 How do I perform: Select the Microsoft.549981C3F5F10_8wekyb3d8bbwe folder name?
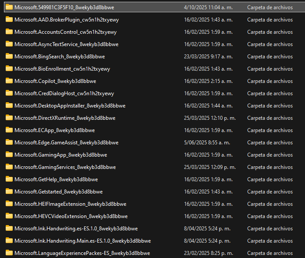pyautogui.click(x=64, y=7)
